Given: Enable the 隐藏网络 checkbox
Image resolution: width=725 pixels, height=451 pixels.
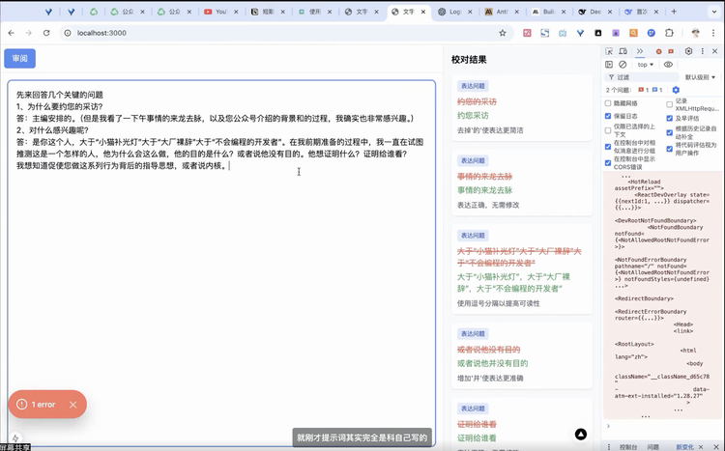Looking at the screenshot, I should pyautogui.click(x=608, y=102).
